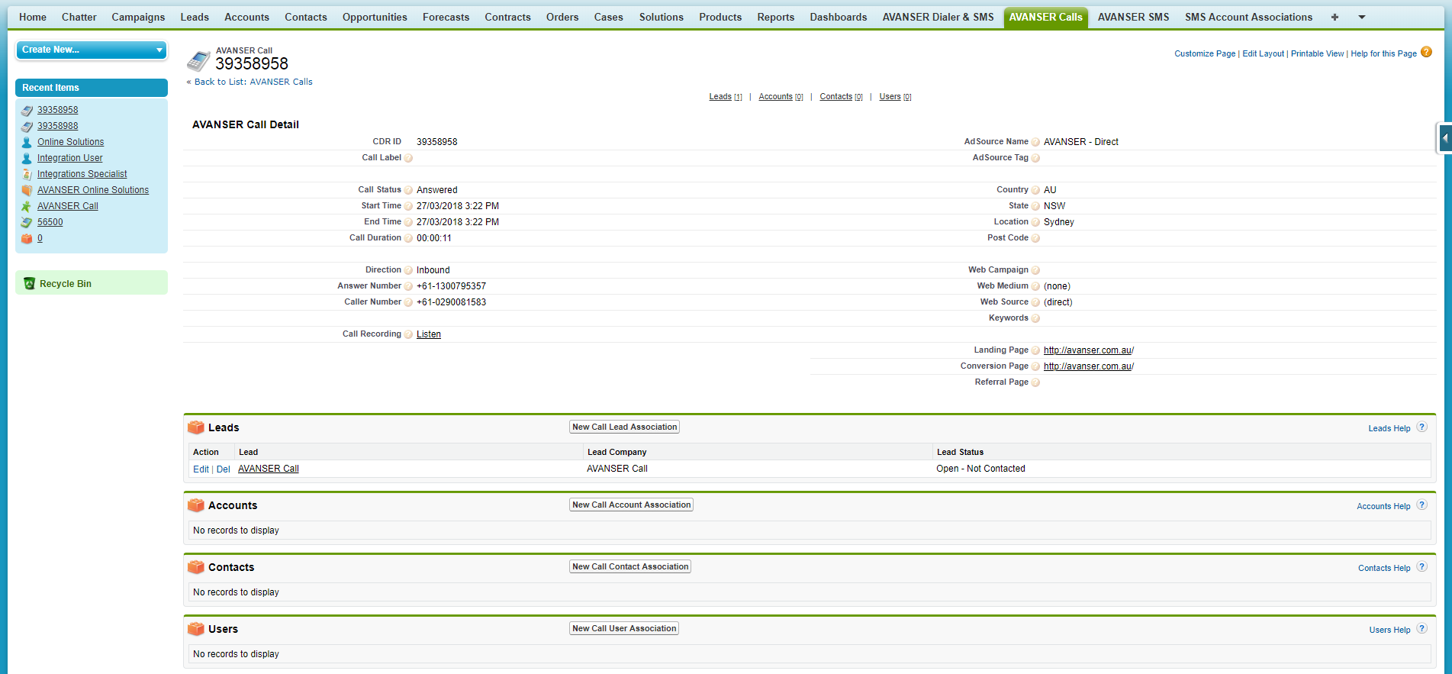1452x674 pixels.
Task: Open the Opportunities tab
Action: pyautogui.click(x=375, y=17)
